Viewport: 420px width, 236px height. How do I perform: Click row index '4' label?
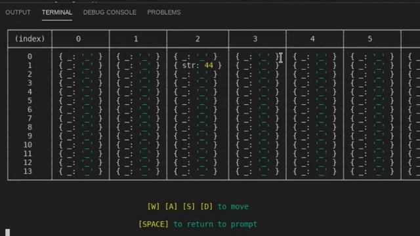[30, 92]
